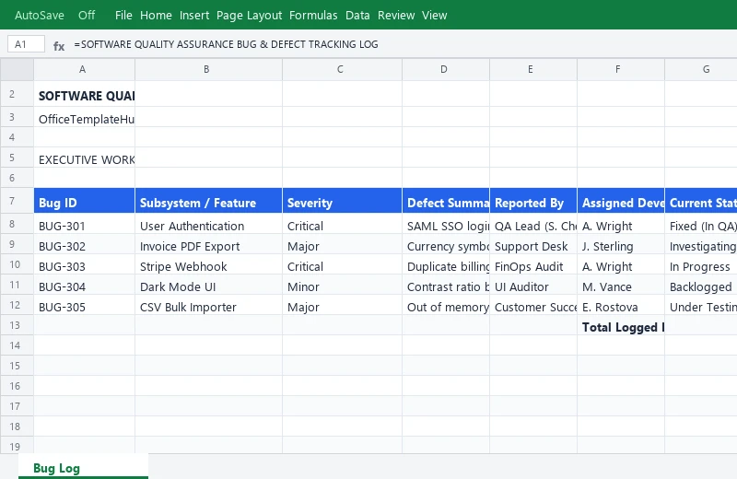
Task: Click into the formula bar text
Action: 226,44
